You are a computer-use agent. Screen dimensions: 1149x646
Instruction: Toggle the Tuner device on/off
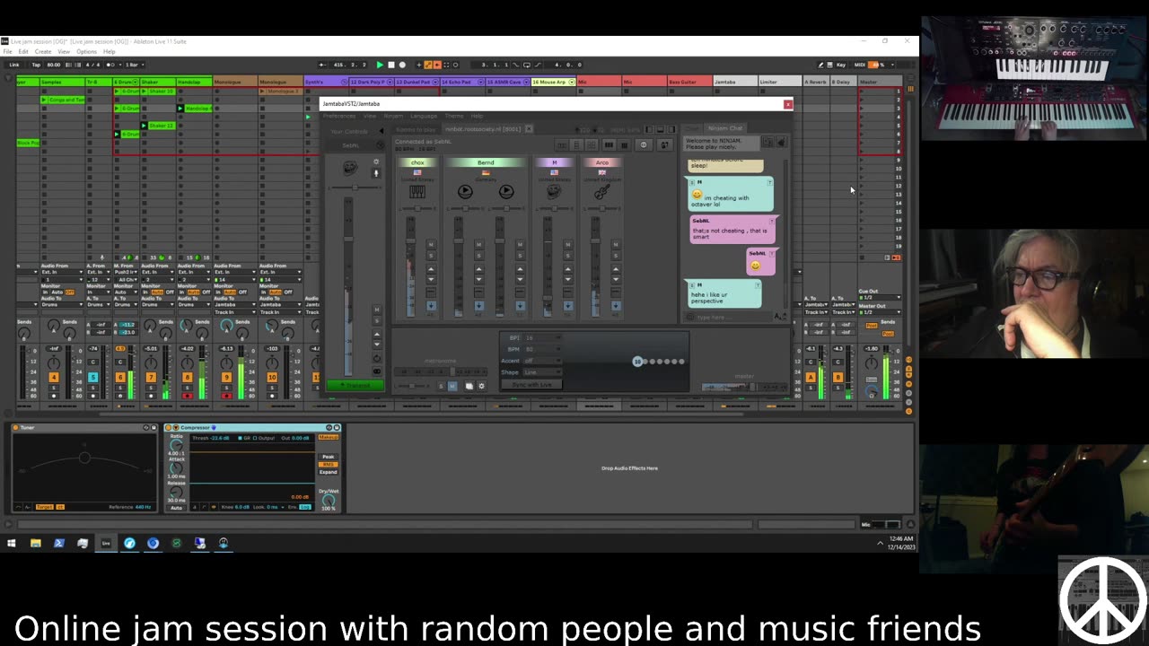click(17, 428)
